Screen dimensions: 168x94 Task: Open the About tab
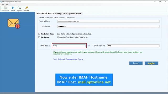79,14
